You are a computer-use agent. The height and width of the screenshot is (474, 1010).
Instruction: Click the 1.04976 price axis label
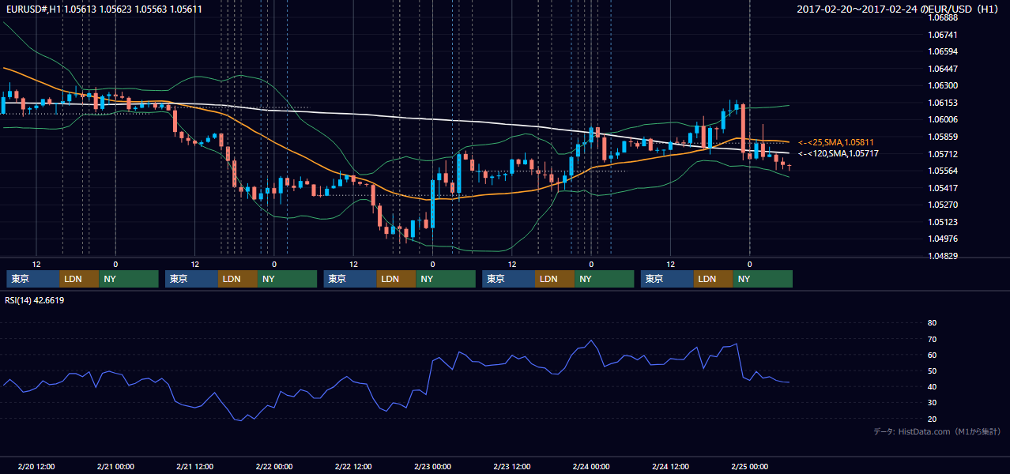pos(943,239)
